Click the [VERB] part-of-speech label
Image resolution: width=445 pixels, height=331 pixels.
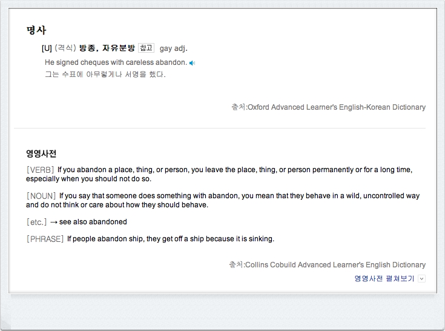click(41, 170)
